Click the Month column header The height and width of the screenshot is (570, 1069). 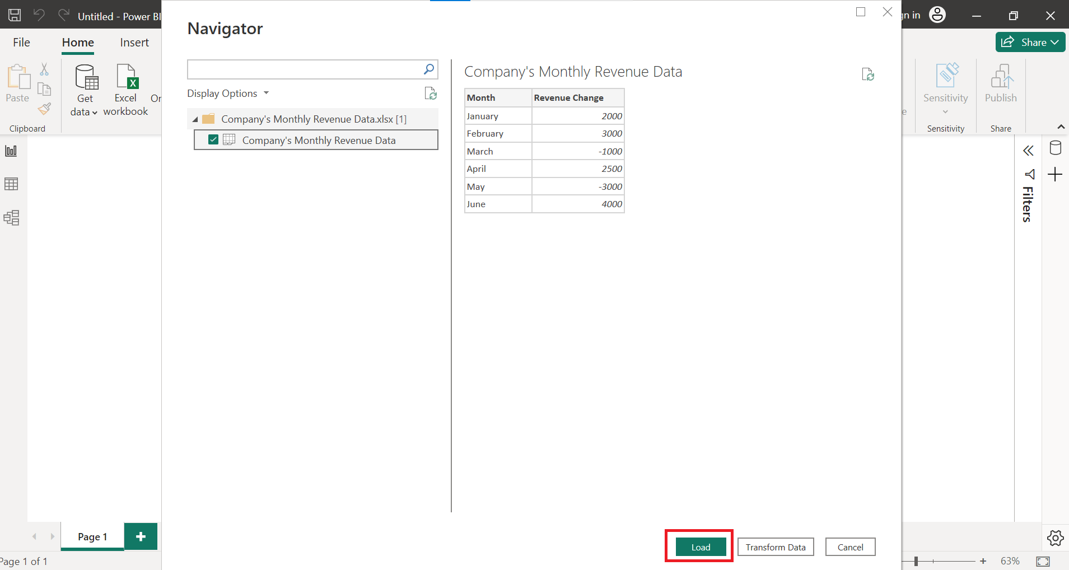tap(498, 97)
